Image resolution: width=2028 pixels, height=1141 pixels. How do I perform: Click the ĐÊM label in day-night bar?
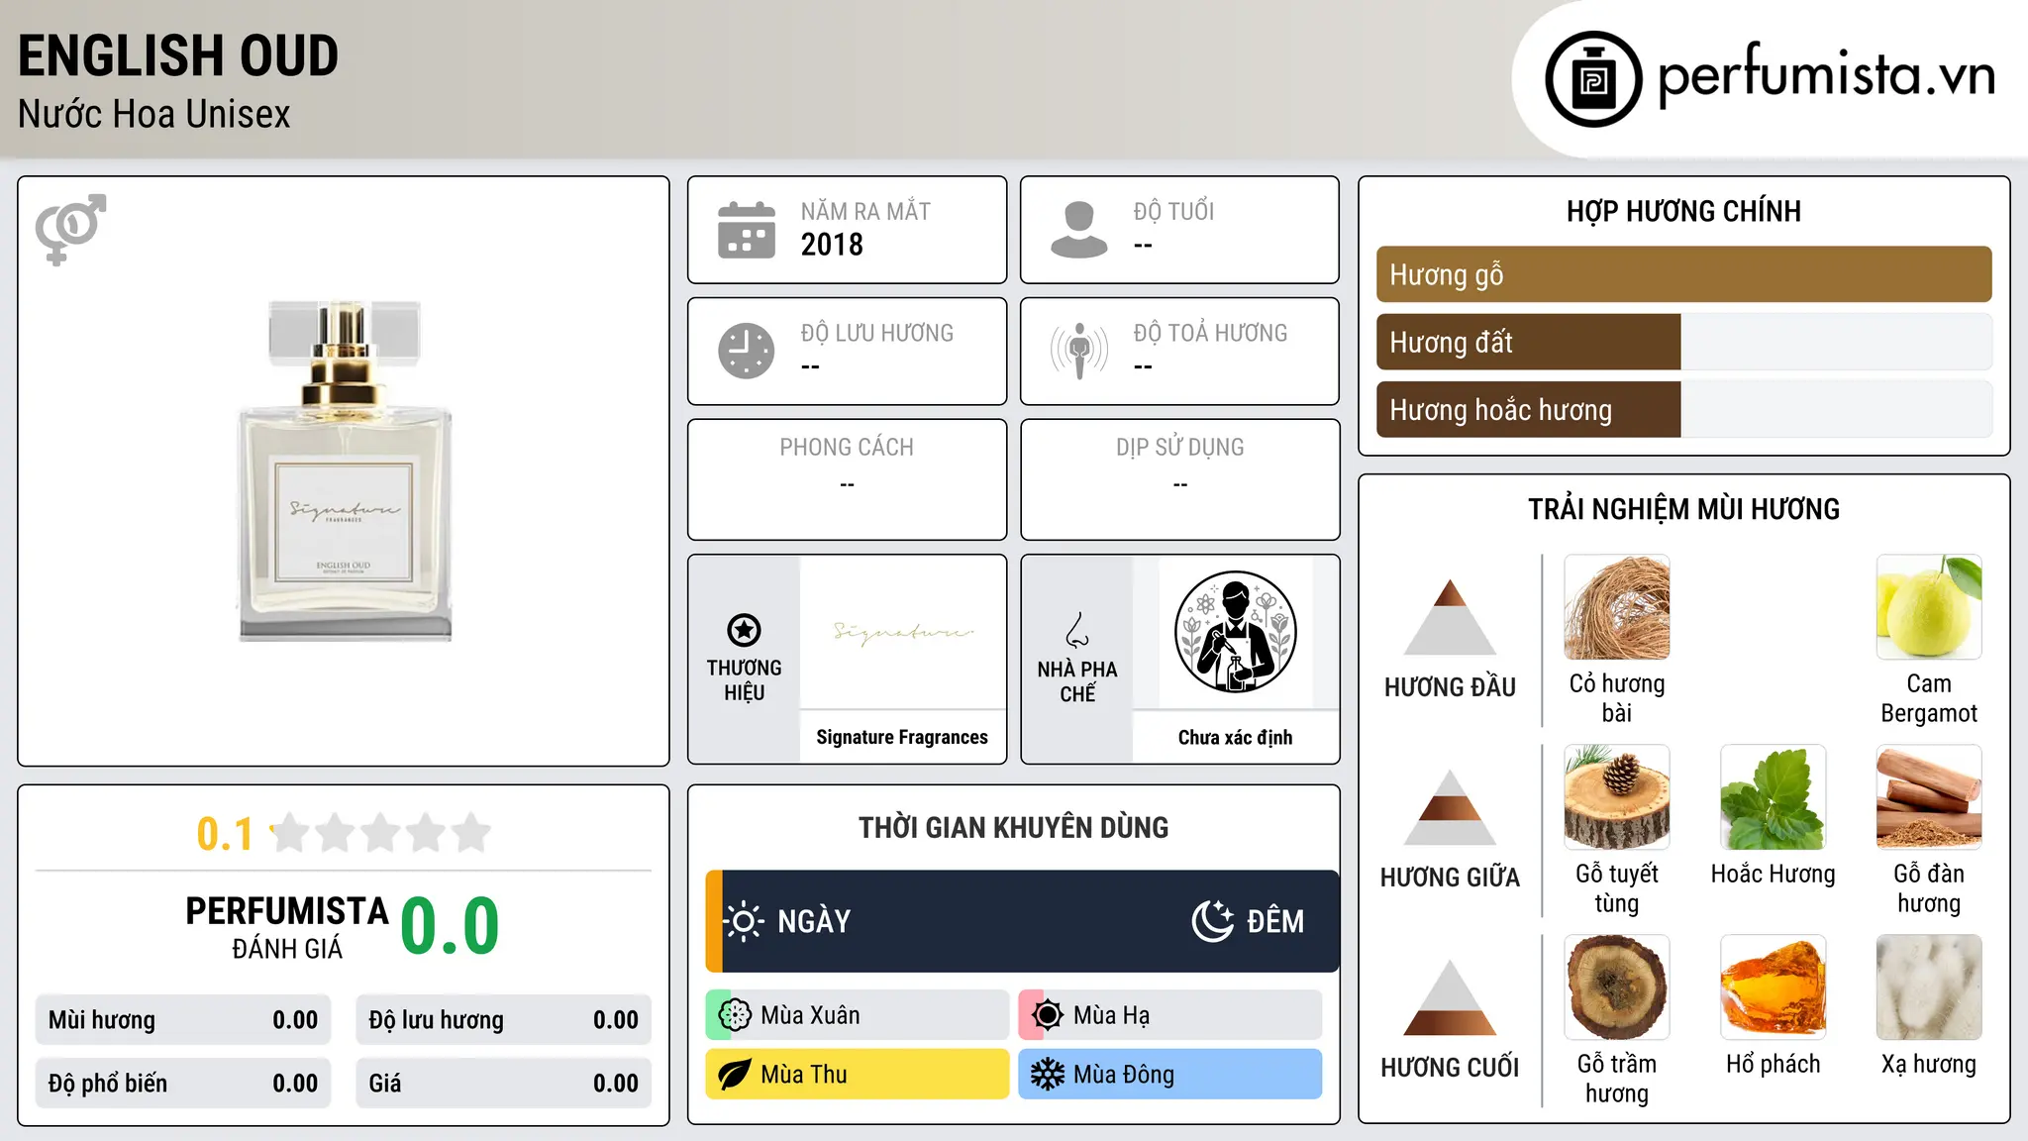(x=1275, y=921)
